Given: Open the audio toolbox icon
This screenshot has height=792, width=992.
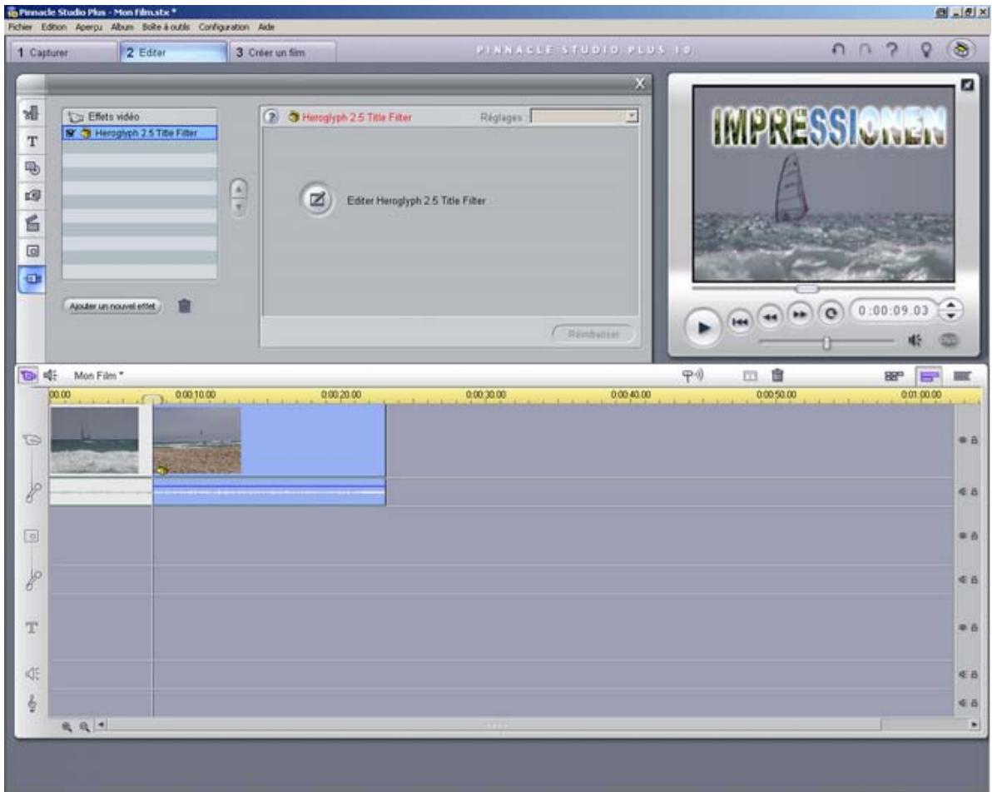Looking at the screenshot, I should 51,376.
